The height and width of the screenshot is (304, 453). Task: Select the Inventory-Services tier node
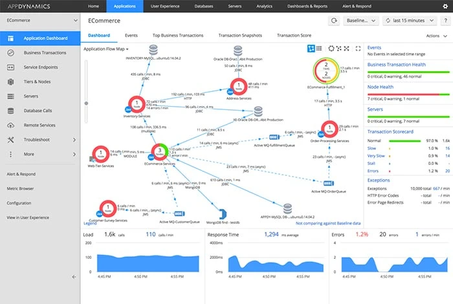137,105
